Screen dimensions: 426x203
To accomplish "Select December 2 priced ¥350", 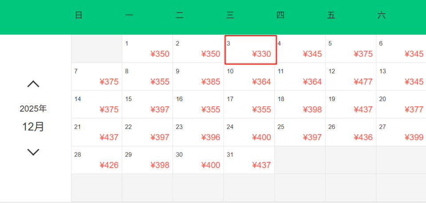I will pos(198,49).
